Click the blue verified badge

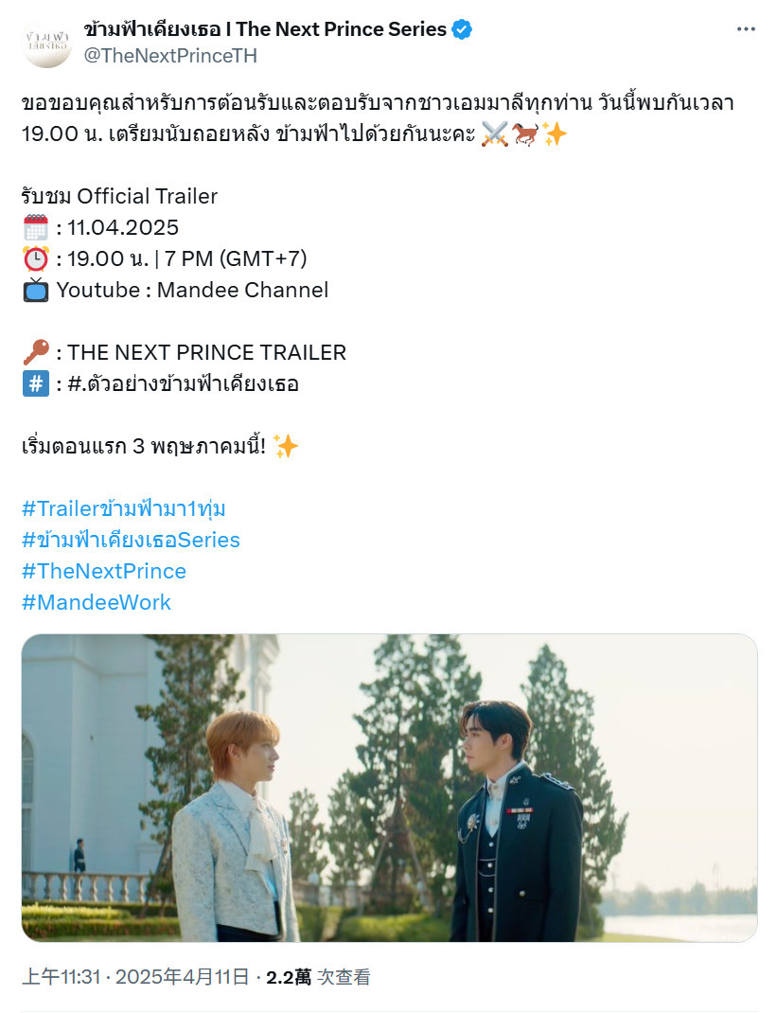click(462, 29)
